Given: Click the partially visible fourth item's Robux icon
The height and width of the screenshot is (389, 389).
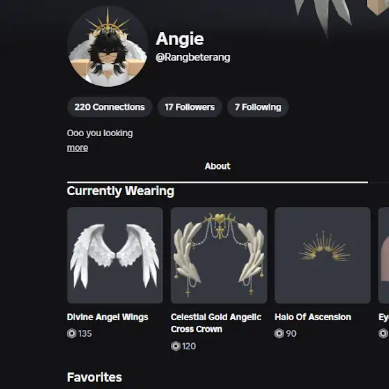Looking at the screenshot, I should pos(383,333).
